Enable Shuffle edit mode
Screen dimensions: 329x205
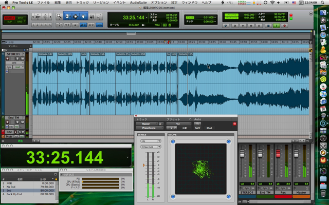[x=10, y=17]
